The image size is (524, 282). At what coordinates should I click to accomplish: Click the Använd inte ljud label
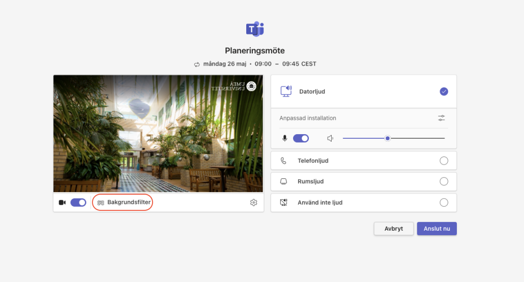point(320,203)
